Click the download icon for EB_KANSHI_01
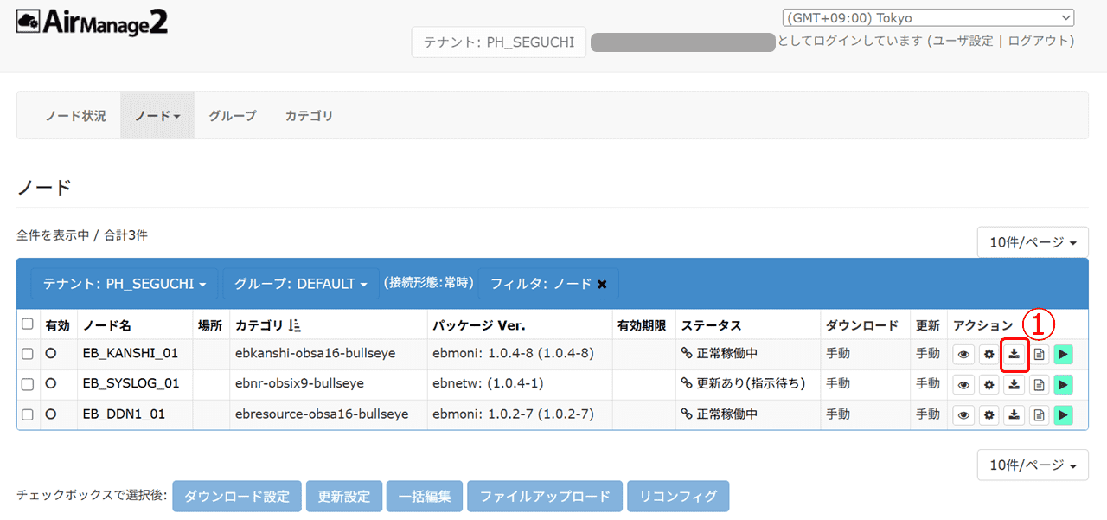Image resolution: width=1107 pixels, height=520 pixels. pos(1014,354)
